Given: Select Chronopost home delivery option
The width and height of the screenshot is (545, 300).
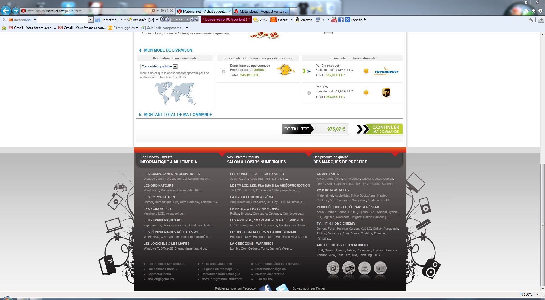Looking at the screenshot, I should tap(309, 71).
